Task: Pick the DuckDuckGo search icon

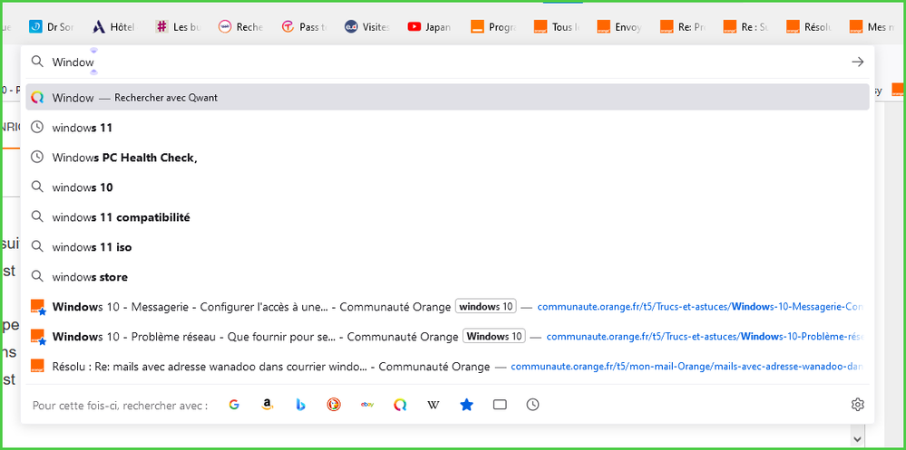Action: pyautogui.click(x=334, y=405)
